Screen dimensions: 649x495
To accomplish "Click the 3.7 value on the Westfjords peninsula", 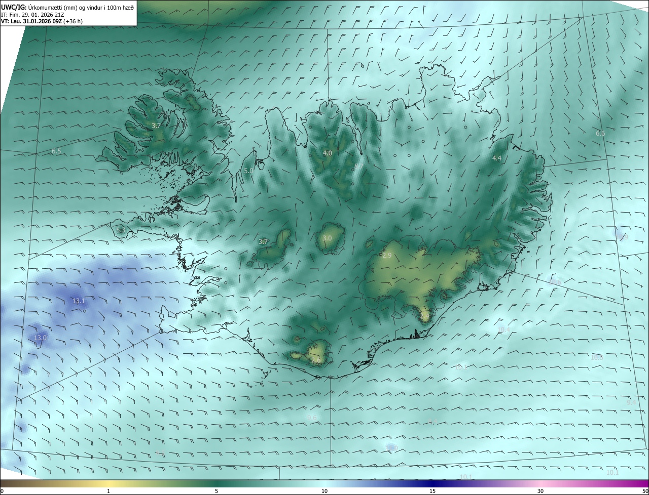I will [156, 126].
